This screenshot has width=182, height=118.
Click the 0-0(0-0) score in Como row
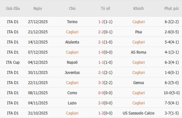105,93
